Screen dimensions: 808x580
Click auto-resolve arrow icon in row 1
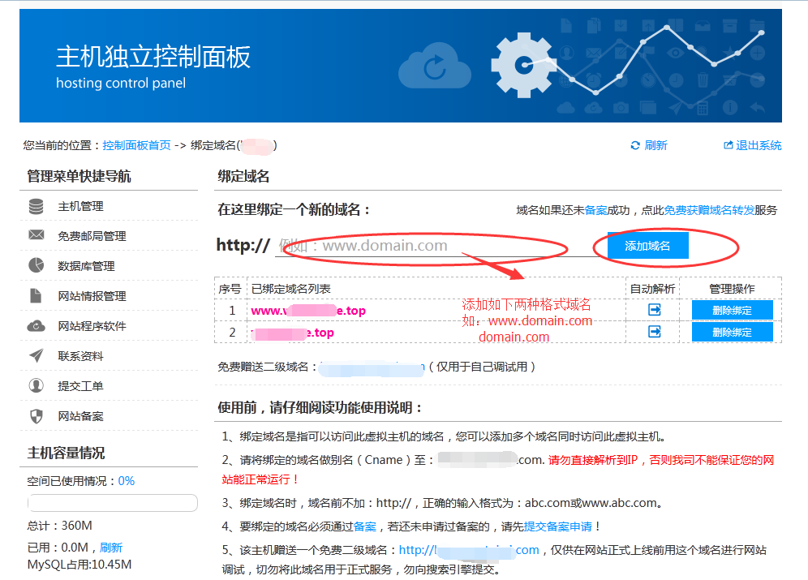click(x=655, y=310)
